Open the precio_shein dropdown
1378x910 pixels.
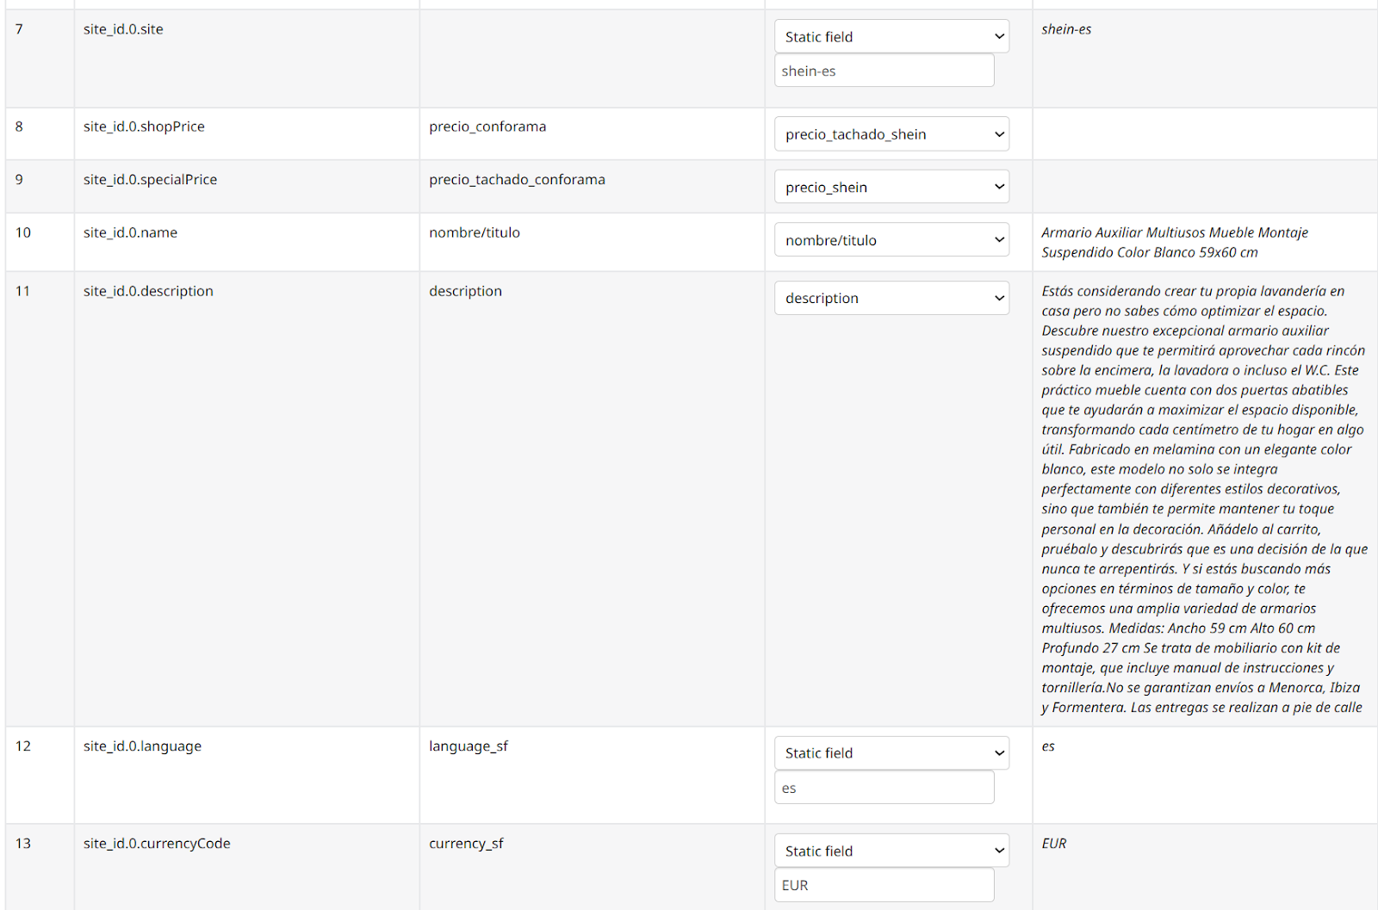coord(891,188)
